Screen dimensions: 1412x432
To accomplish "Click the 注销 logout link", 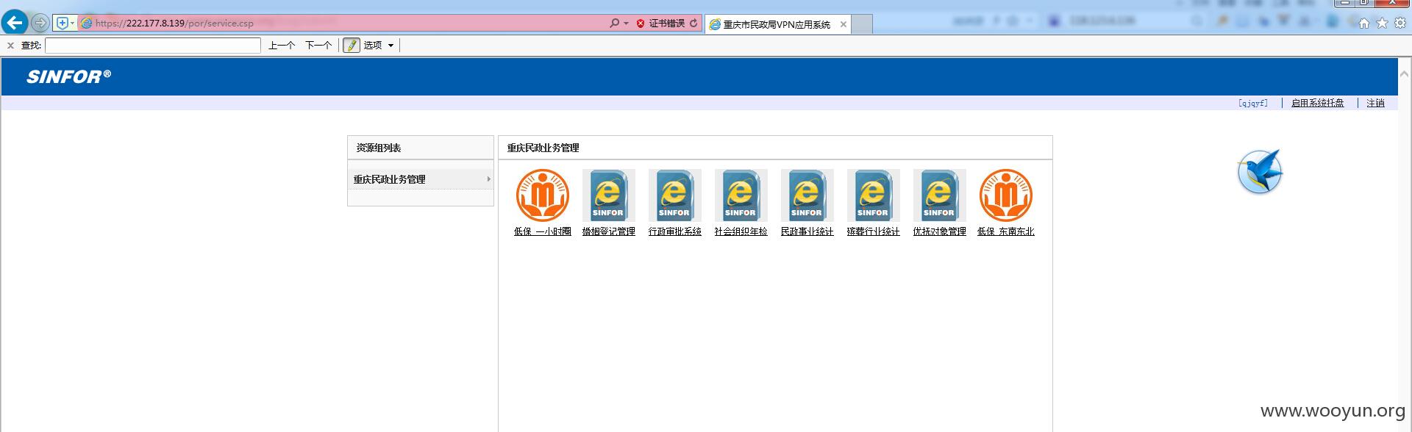I will pyautogui.click(x=1375, y=103).
